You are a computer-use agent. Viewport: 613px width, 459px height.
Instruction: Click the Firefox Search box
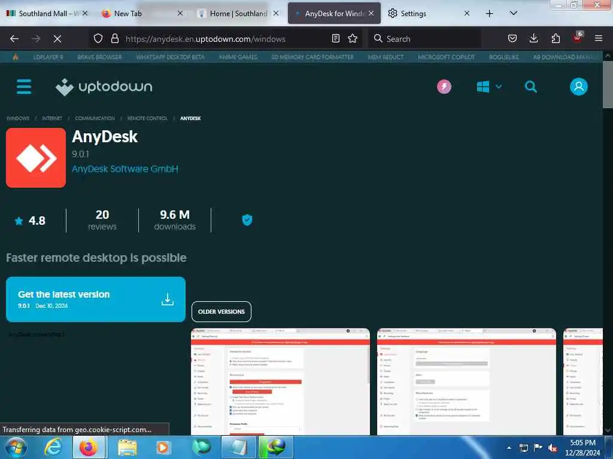[424, 39]
